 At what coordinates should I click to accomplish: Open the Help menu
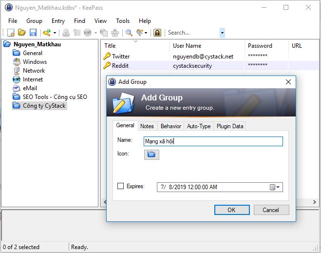coord(145,21)
